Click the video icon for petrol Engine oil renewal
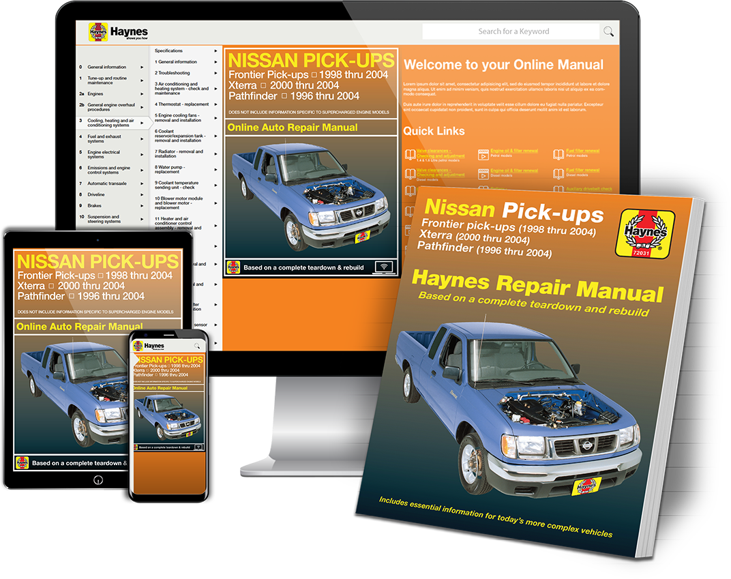This screenshot has height=579, width=731. (x=483, y=155)
